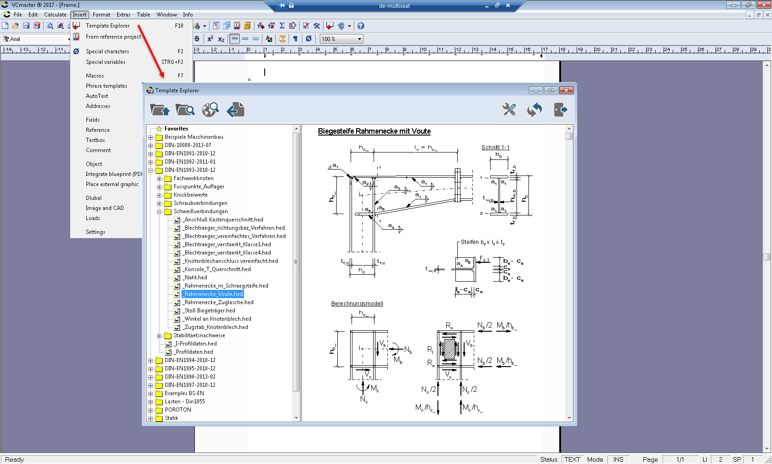Viewport: 772px width, 464px height.
Task: Click the exit door icon in Template Explorer
Action: pyautogui.click(x=561, y=110)
